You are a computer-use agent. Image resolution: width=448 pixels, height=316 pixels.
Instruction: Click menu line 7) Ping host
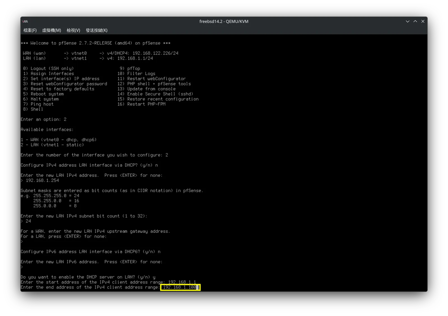(38, 104)
